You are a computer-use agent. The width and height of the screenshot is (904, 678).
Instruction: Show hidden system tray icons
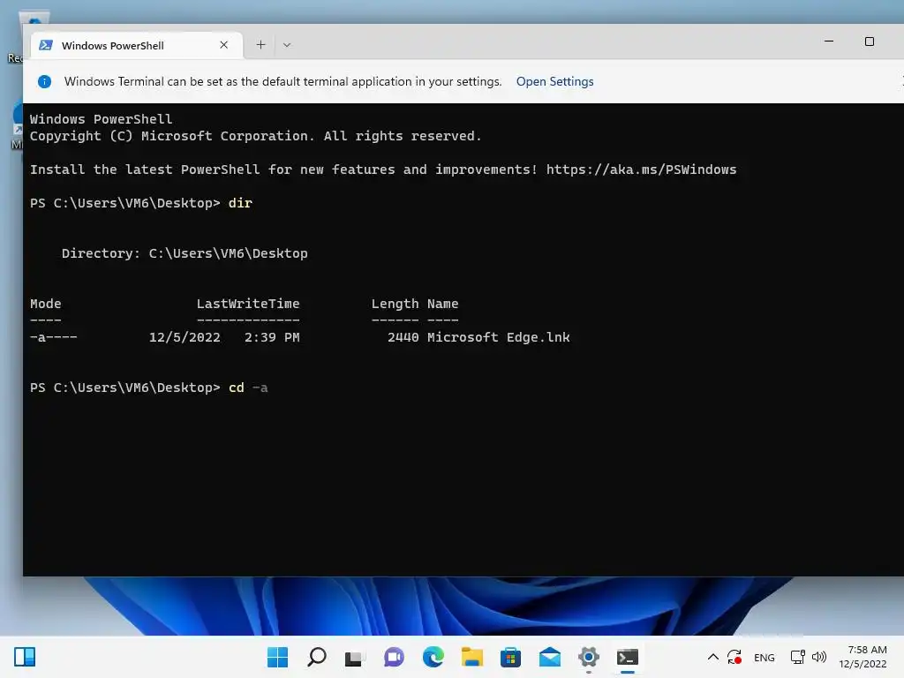pyautogui.click(x=712, y=657)
